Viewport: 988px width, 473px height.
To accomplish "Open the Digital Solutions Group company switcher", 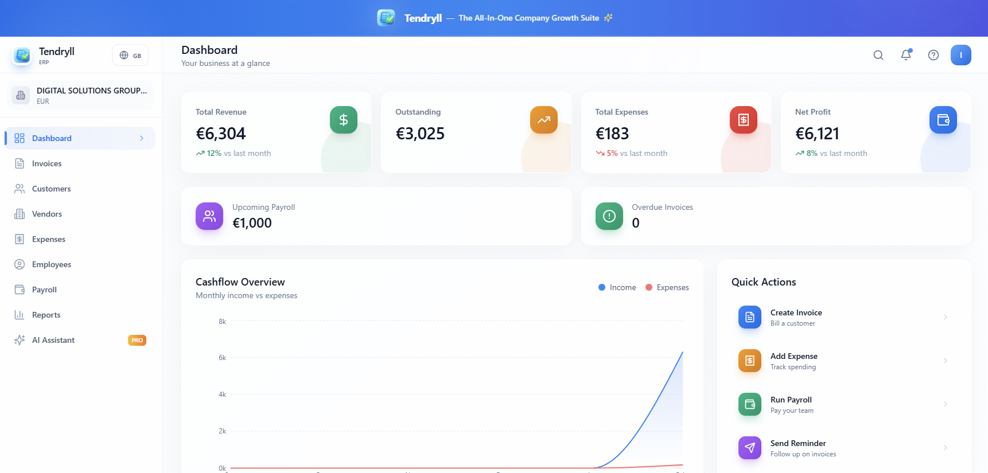I will point(80,95).
